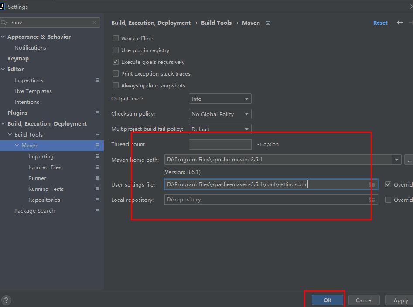The image size is (413, 307).
Task: Enable Always update snapshots checkbox
Action: [116, 85]
